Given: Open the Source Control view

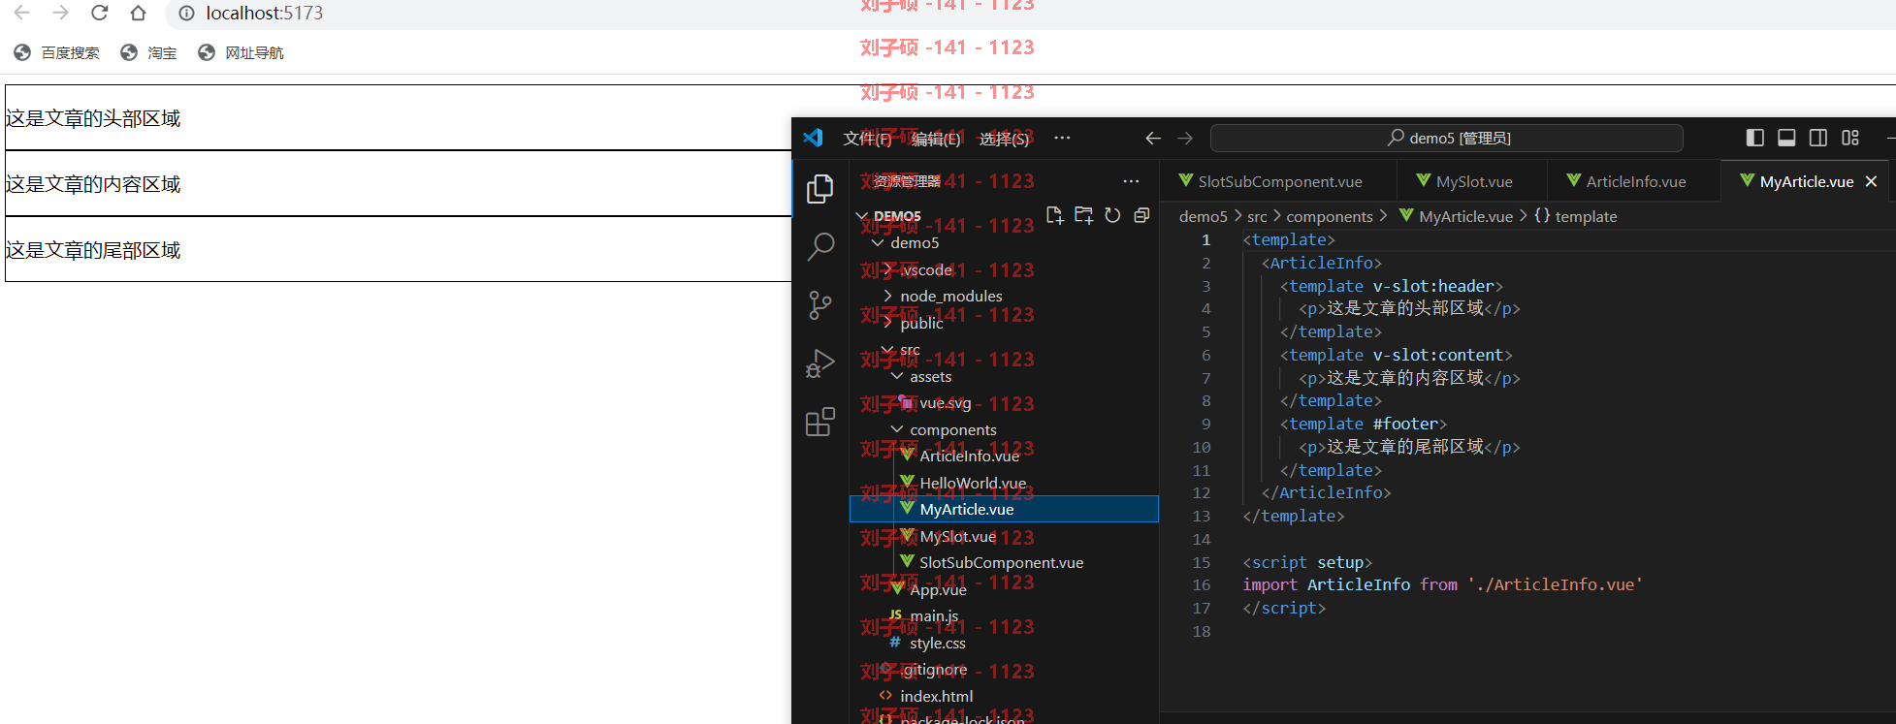Looking at the screenshot, I should [x=820, y=305].
